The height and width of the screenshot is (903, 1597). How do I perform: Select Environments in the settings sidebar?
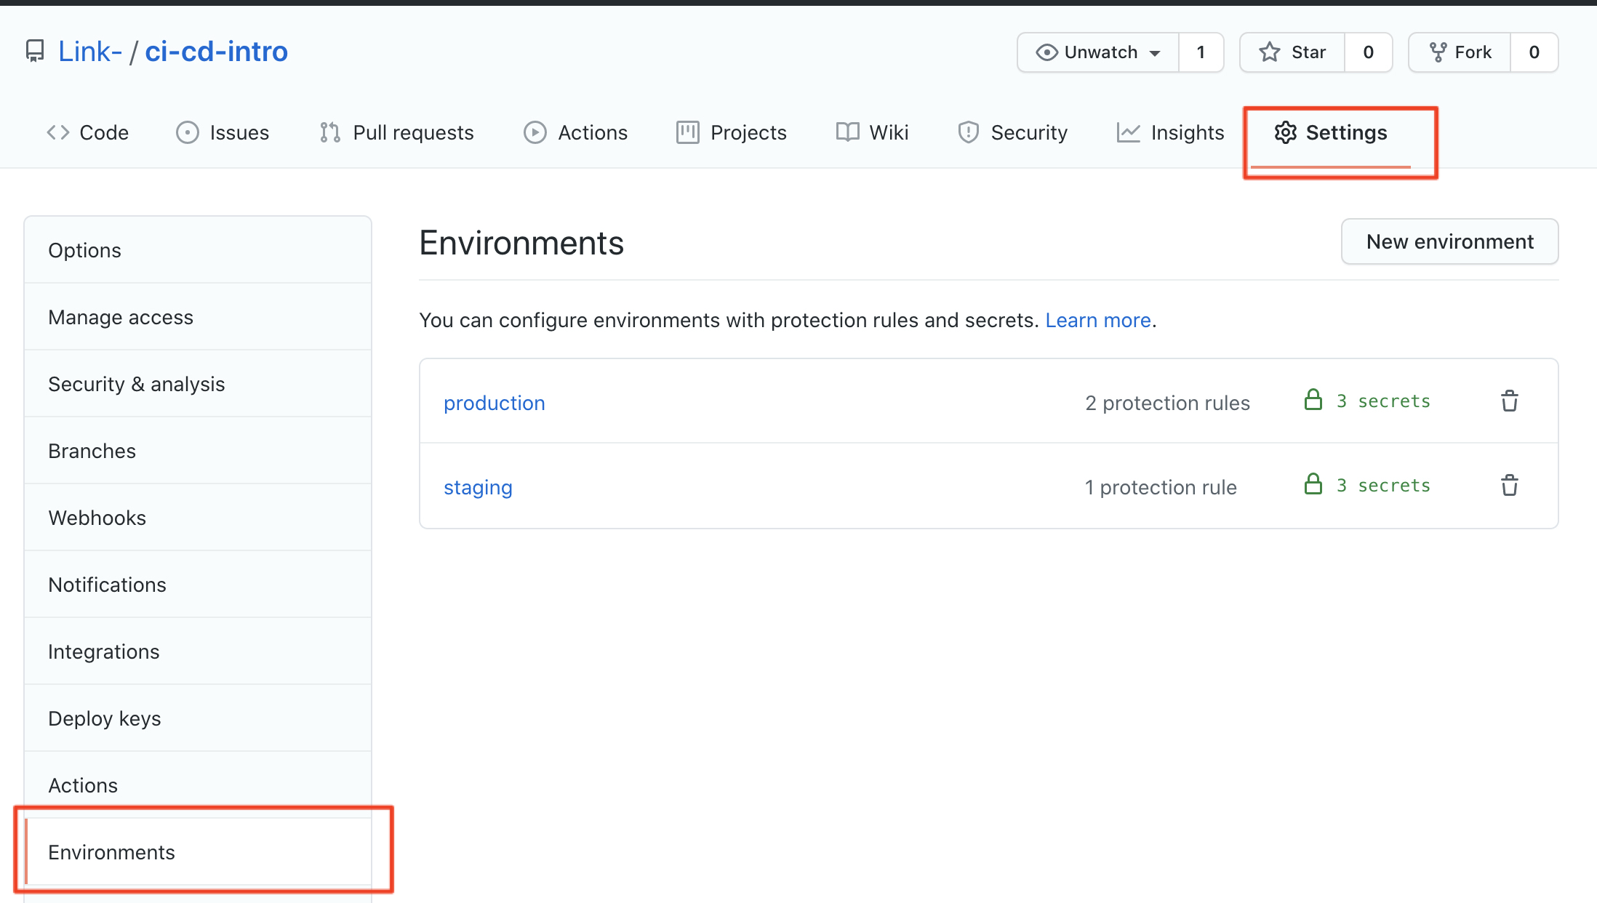[198, 852]
